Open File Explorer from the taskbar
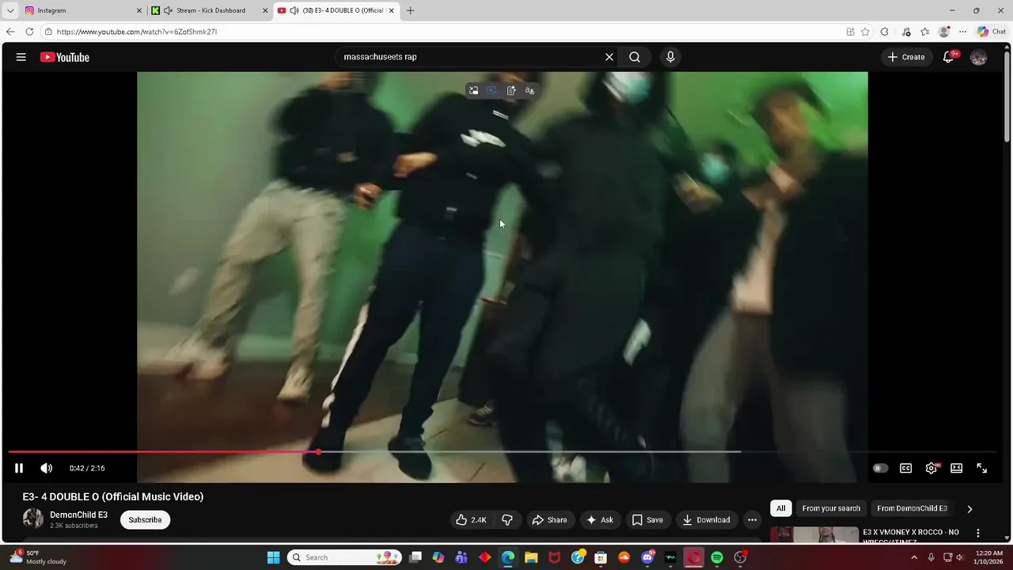1013x570 pixels. 531,557
